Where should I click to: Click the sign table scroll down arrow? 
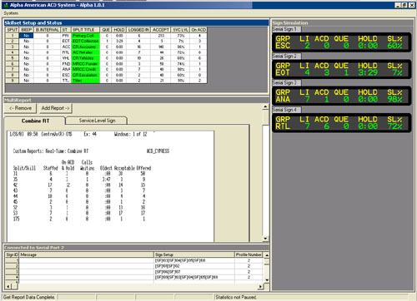[267, 280]
